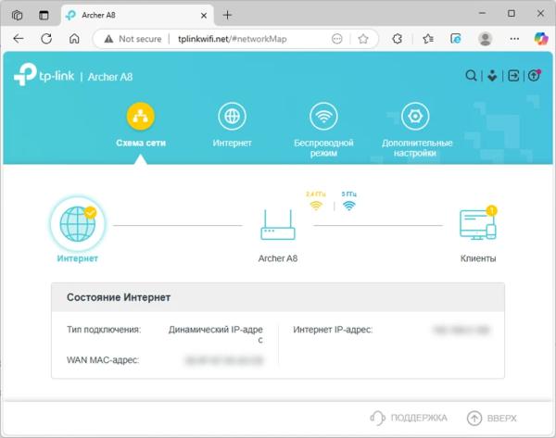Click the Схема сети tab label
This screenshot has height=438, width=556.
(x=141, y=143)
